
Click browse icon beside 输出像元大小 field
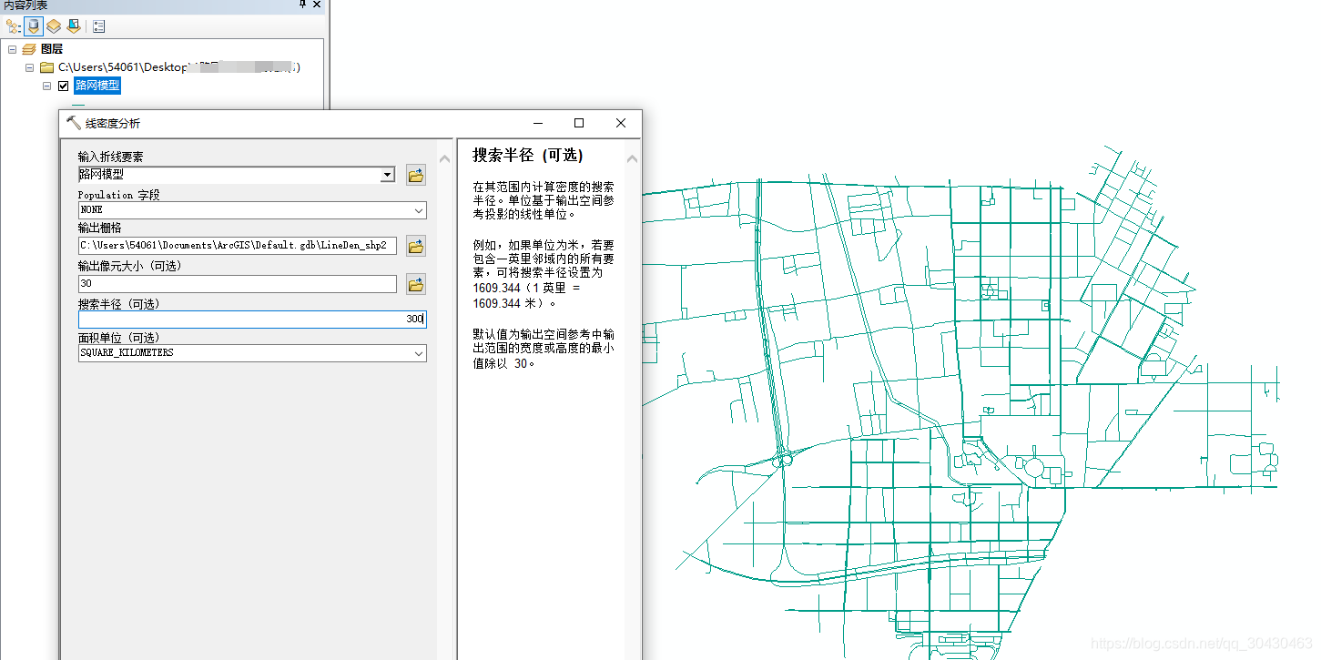point(415,284)
